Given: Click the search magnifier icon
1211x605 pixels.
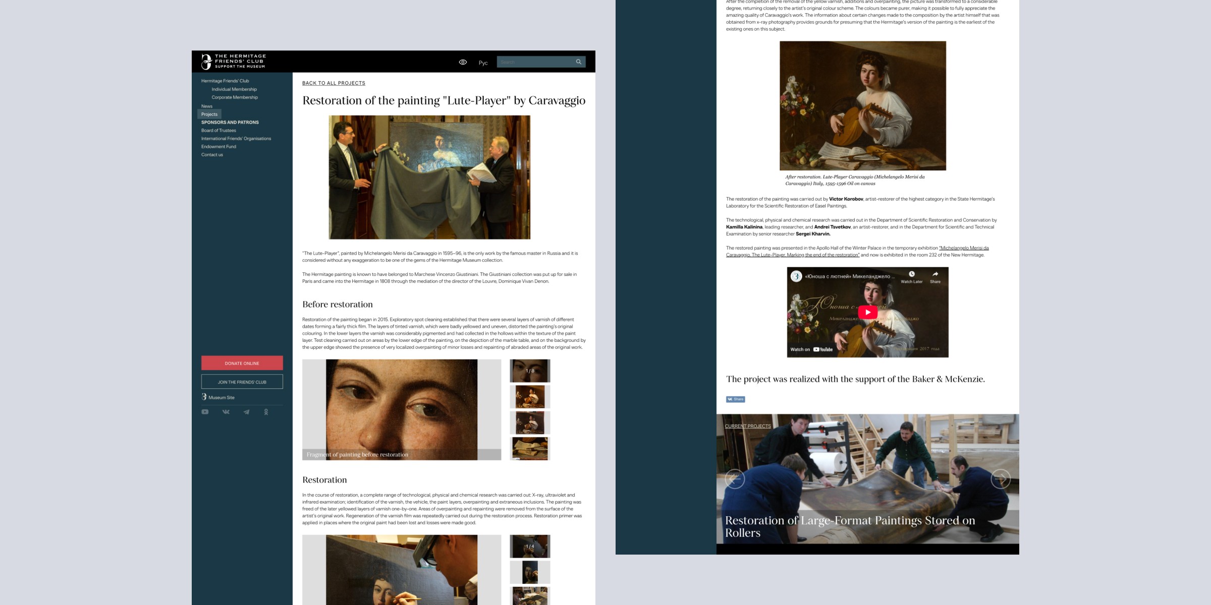Looking at the screenshot, I should click(579, 62).
